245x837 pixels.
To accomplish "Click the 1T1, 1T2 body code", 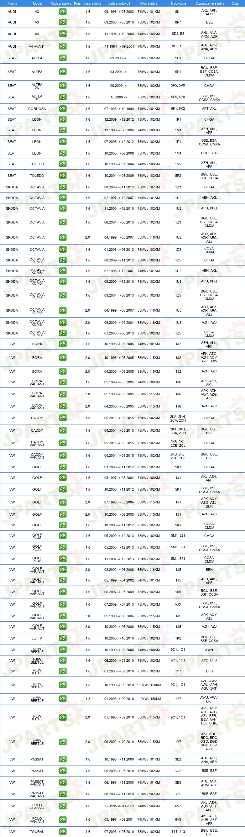I will (x=178, y=832).
